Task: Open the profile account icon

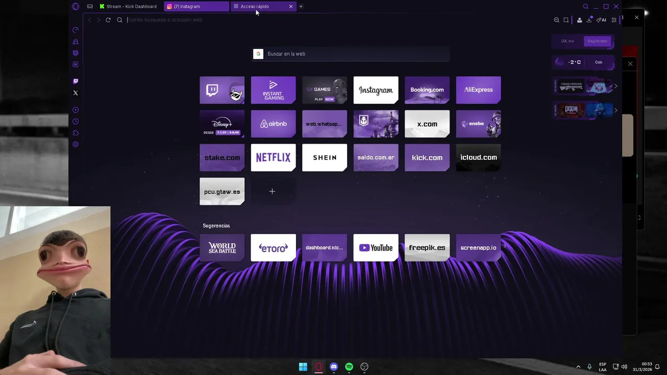Action: (579, 20)
